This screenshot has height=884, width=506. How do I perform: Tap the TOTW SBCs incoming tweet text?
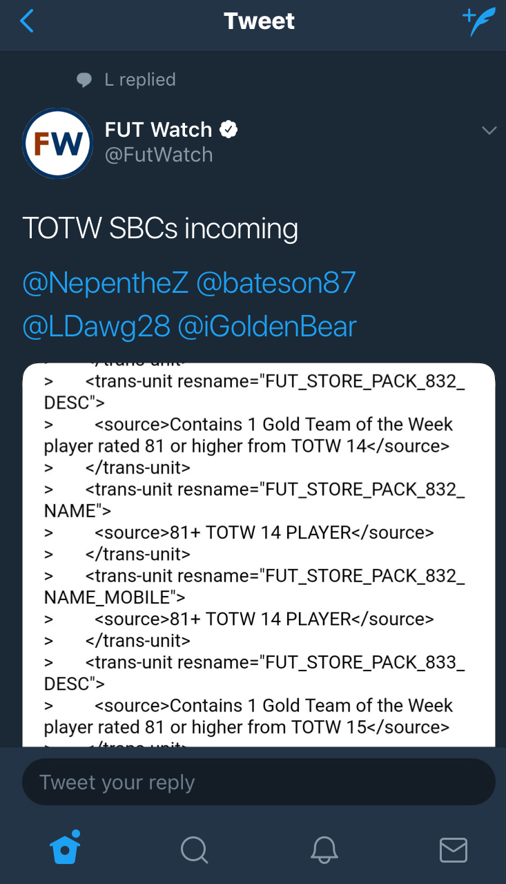pos(160,229)
